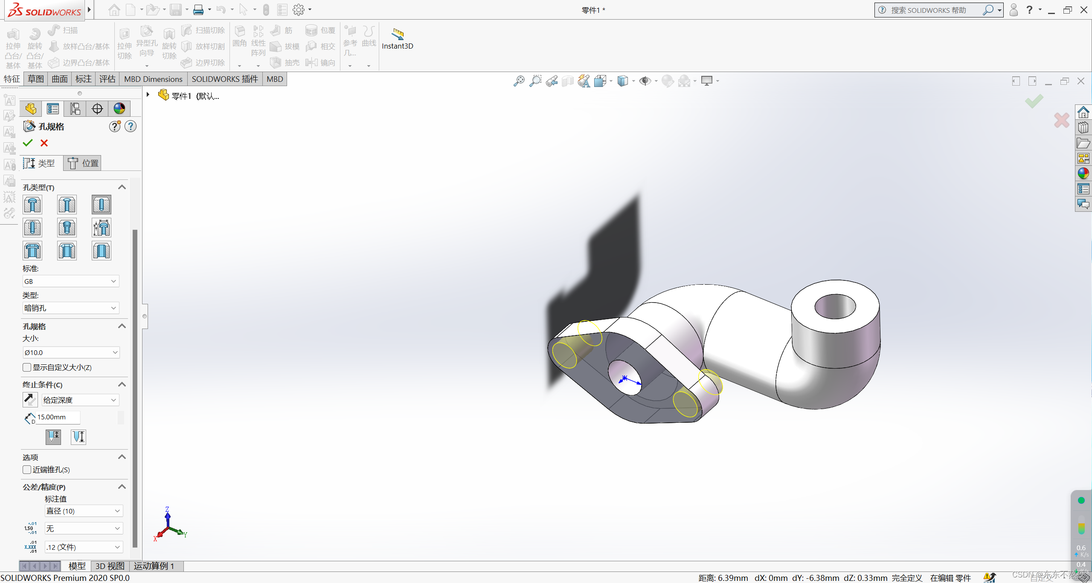Collapse the 孔类型(T) section
Image resolution: width=1092 pixels, height=583 pixels.
point(122,187)
